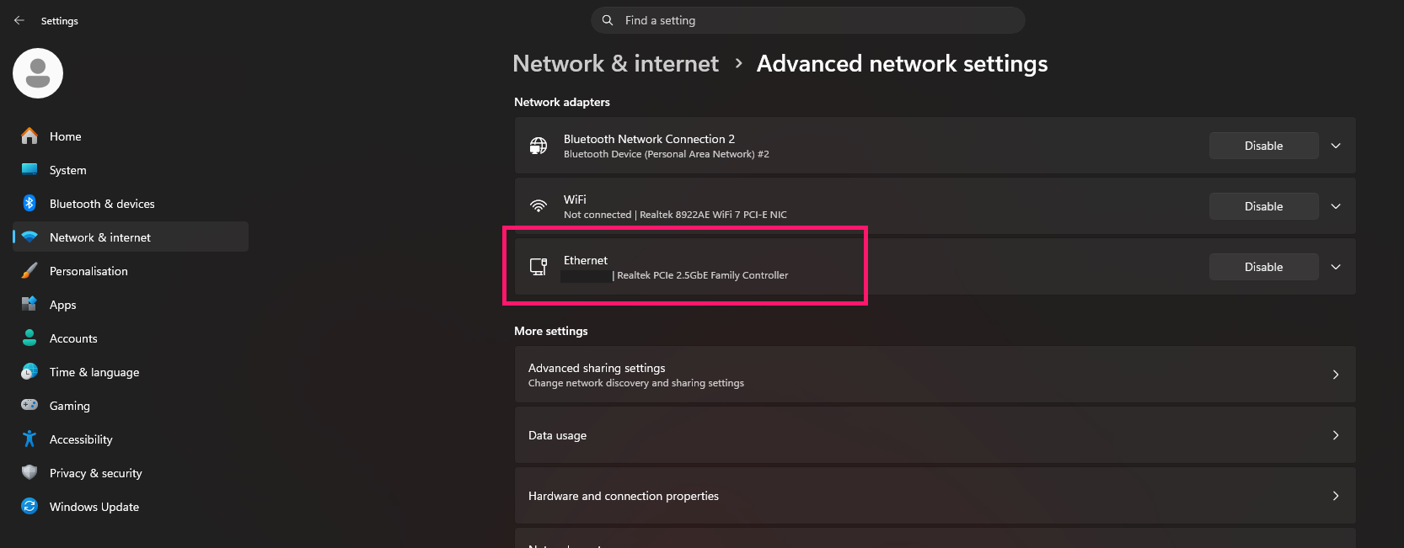Click the Network & internet wifi icon in sidebar
1404x548 pixels.
29,237
